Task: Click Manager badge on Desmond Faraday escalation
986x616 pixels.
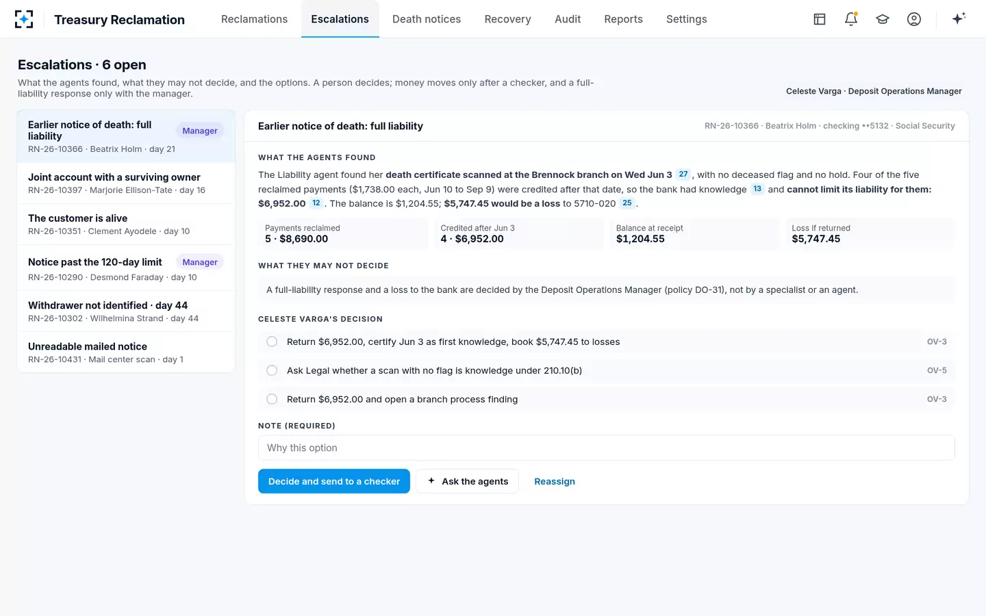Action: (200, 262)
